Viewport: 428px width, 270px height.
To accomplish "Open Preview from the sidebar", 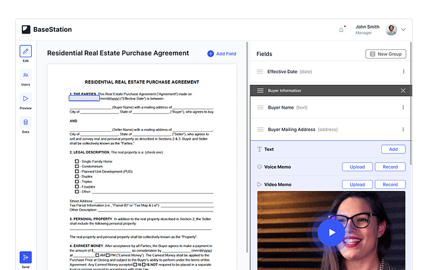I will [x=26, y=99].
